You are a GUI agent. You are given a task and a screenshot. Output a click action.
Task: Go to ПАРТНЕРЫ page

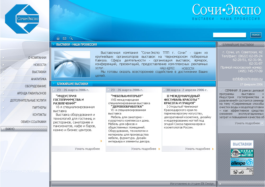coord(39,107)
